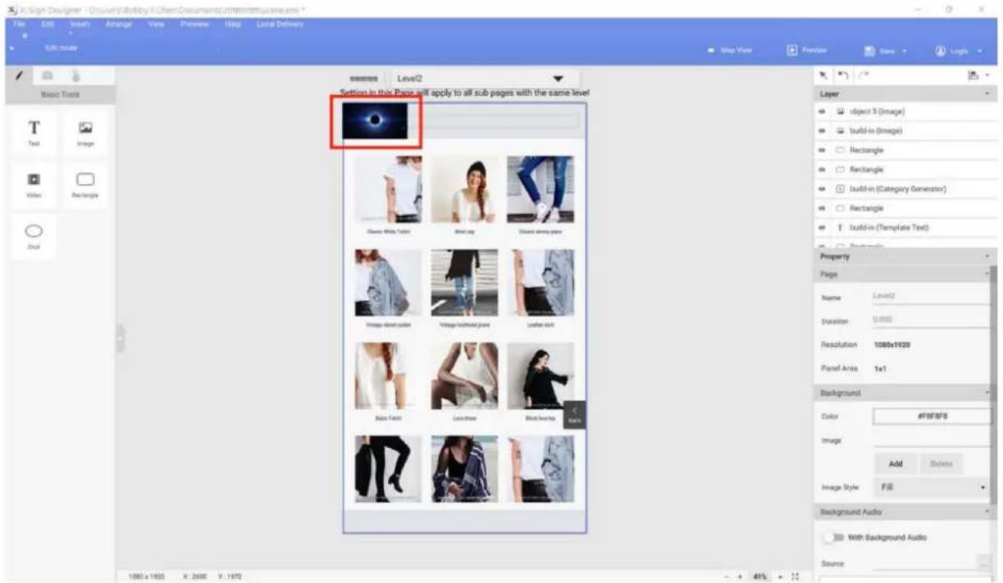The height and width of the screenshot is (583, 1003).
Task: Open the Insert menu
Action: [81, 25]
